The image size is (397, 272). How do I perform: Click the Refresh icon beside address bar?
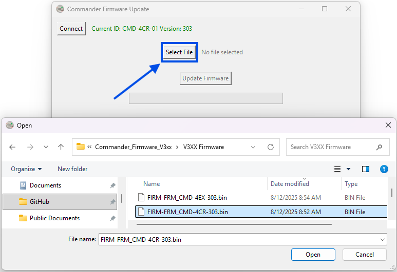(x=271, y=147)
